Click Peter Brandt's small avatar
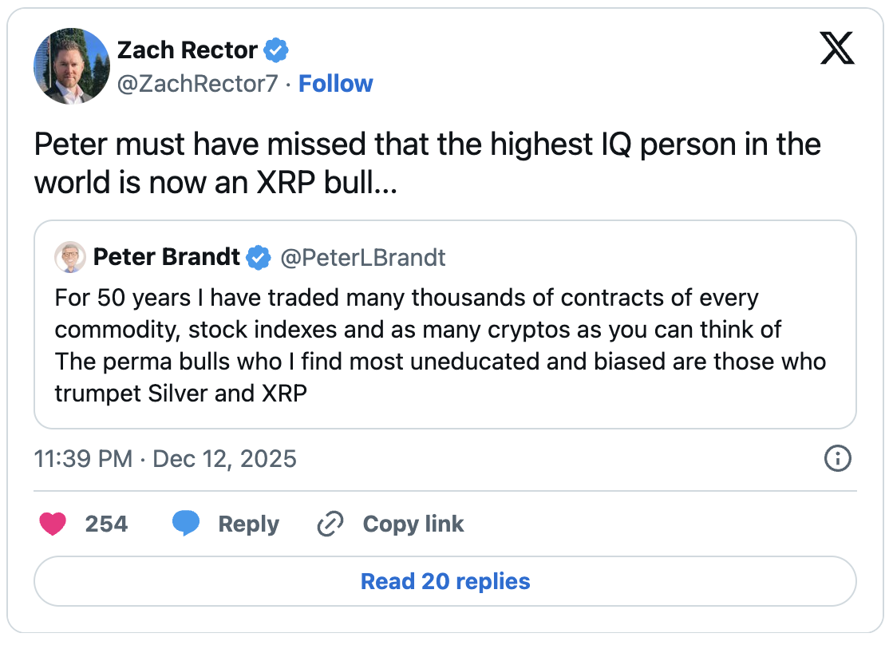 (70, 257)
